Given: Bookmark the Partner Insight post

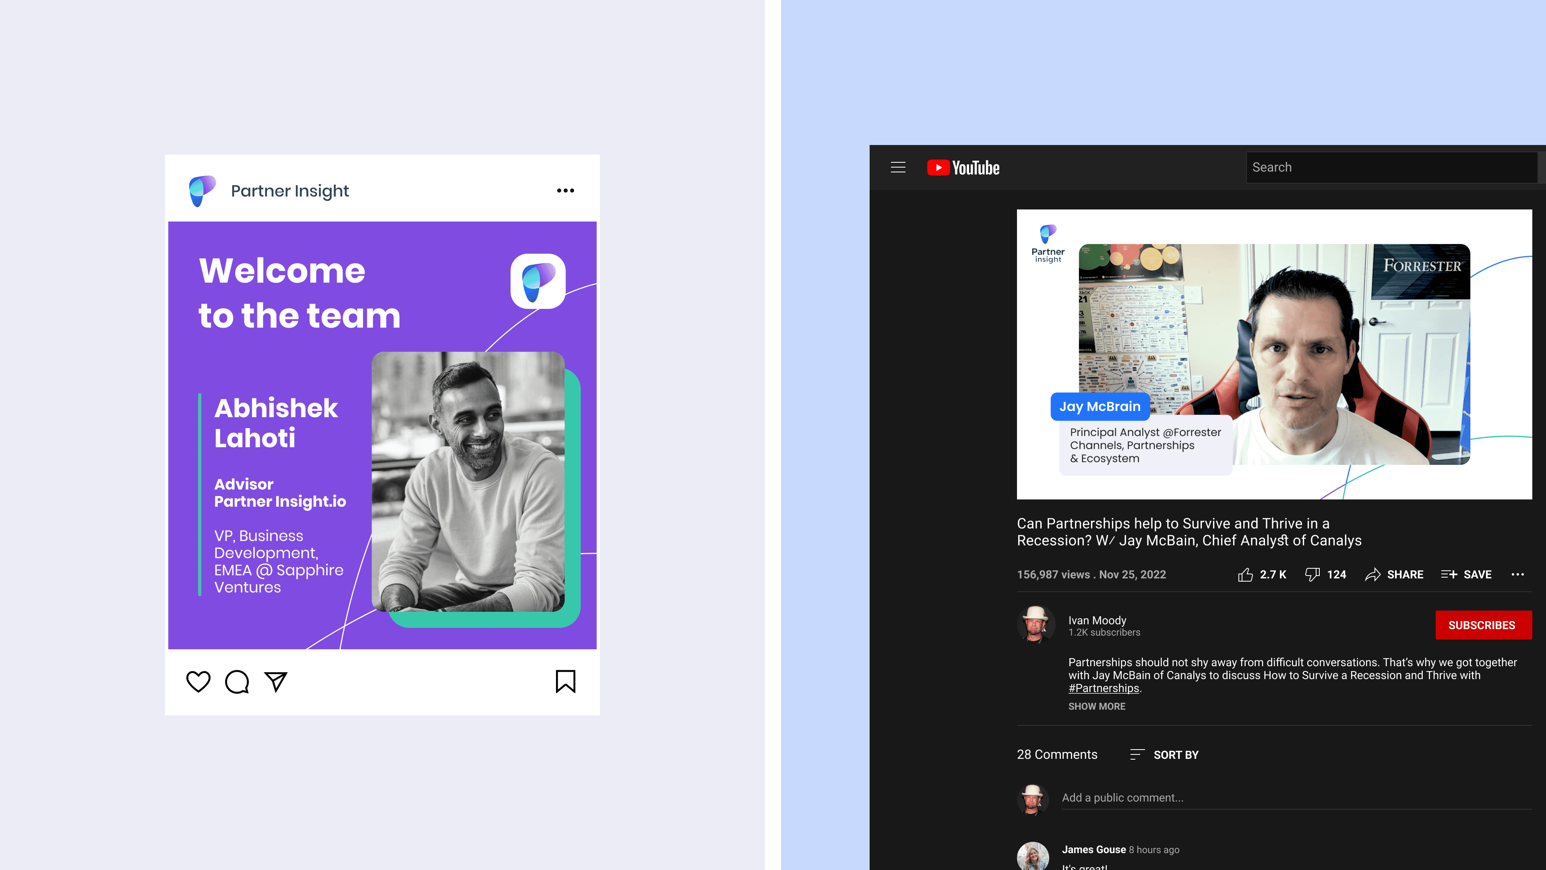Looking at the screenshot, I should (565, 681).
